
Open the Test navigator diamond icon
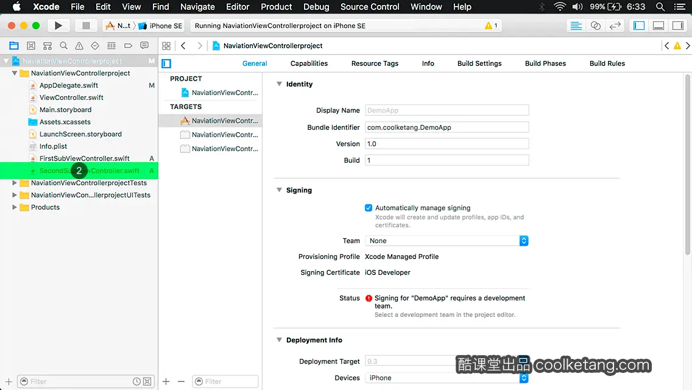95,46
